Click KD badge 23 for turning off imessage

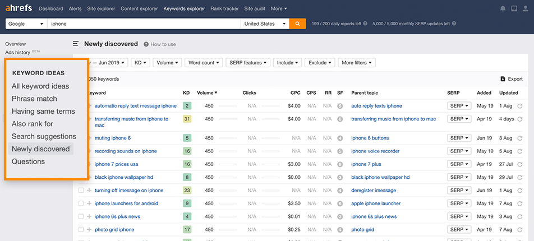click(187, 191)
